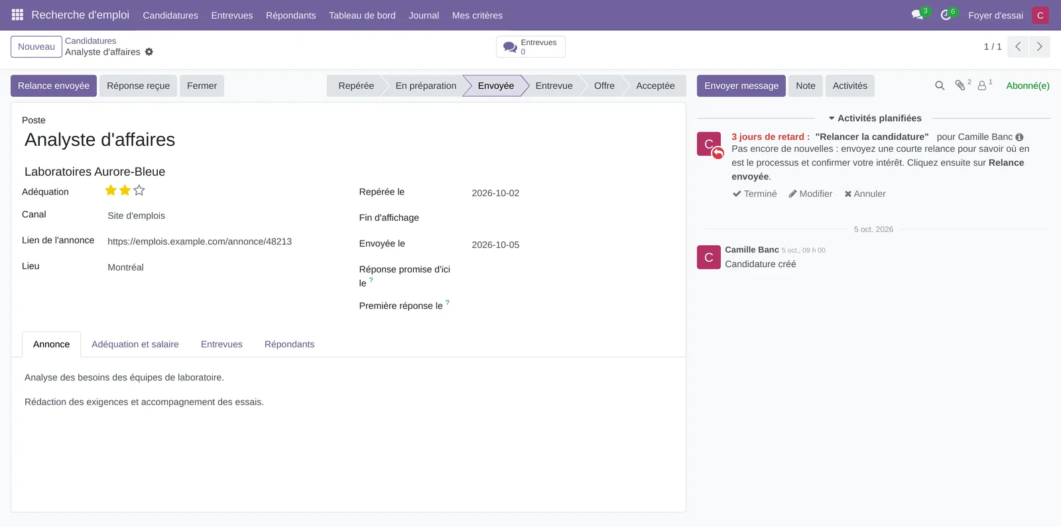Set adéquation to the first star
Image resolution: width=1061 pixels, height=527 pixels.
click(111, 190)
